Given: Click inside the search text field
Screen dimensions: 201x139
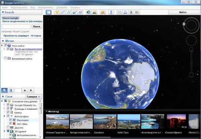Looking at the screenshot, I should [16, 26].
